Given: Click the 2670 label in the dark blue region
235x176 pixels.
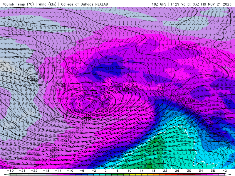Looking at the screenshot, I should coord(109,68).
